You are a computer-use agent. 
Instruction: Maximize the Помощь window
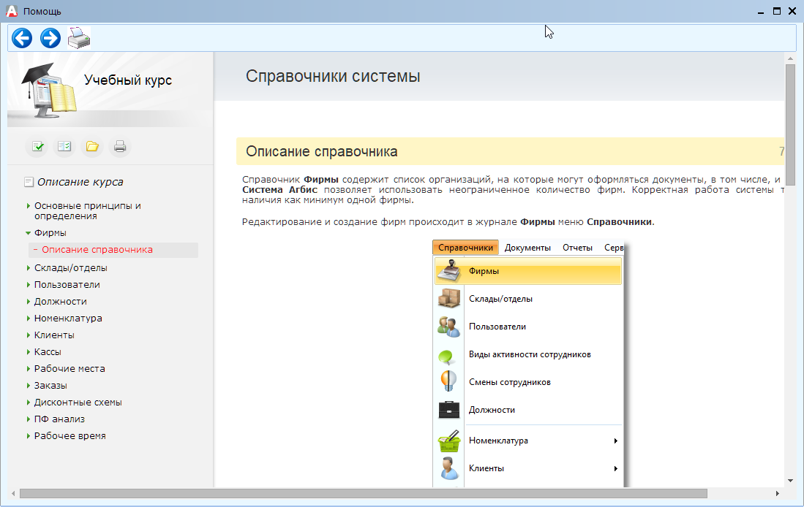coord(777,11)
